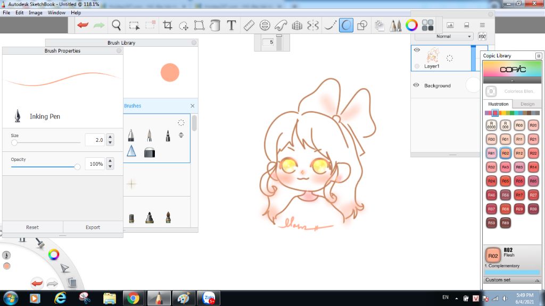Redo with the green arrow in top toolbar
The image size is (545, 306).
pos(99,25)
